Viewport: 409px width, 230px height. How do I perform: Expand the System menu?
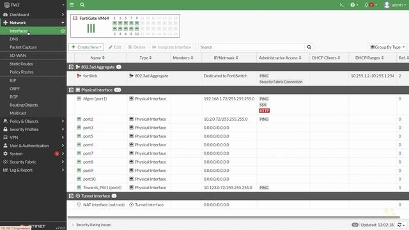[x=33, y=154]
